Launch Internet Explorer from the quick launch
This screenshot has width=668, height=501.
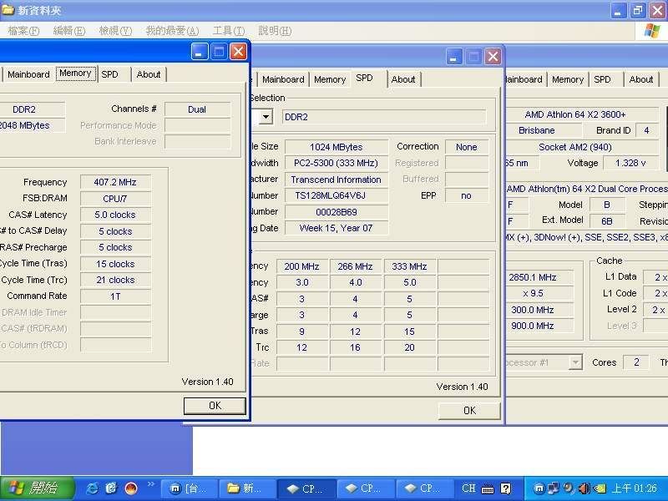pyautogui.click(x=92, y=488)
